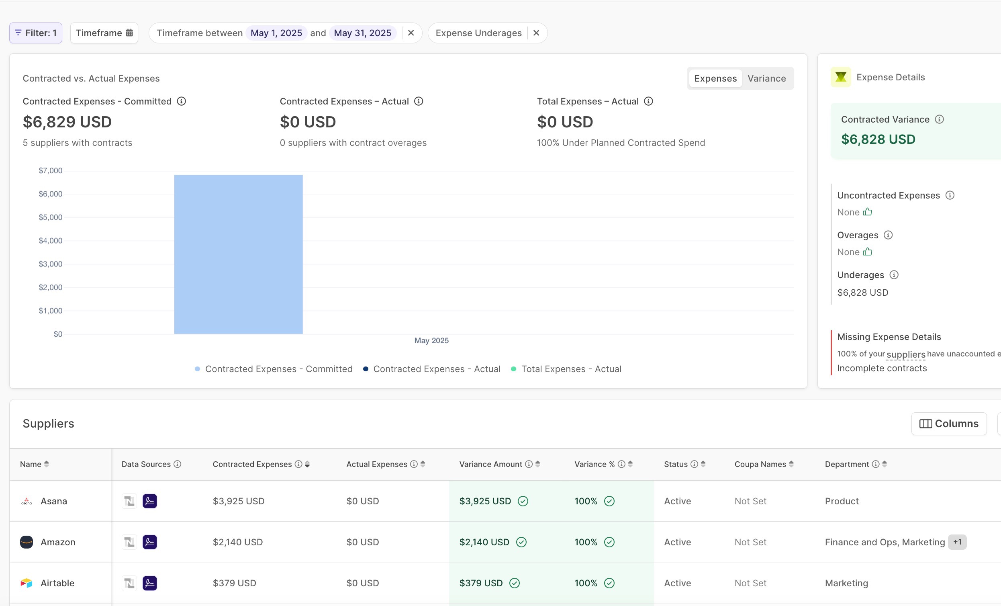Open the suppliers link in Missing Expense Details

click(905, 354)
